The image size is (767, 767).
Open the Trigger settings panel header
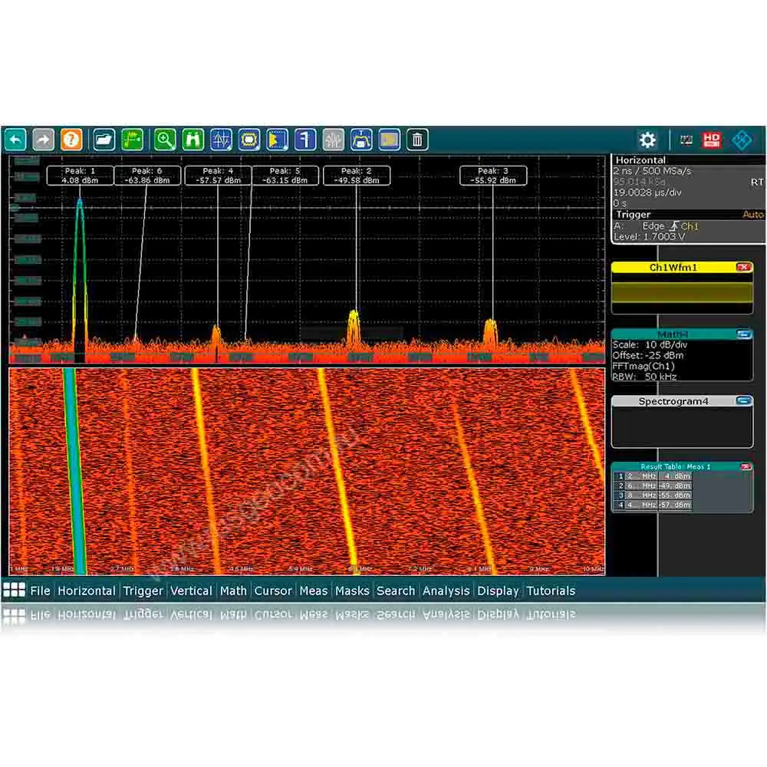(x=633, y=215)
